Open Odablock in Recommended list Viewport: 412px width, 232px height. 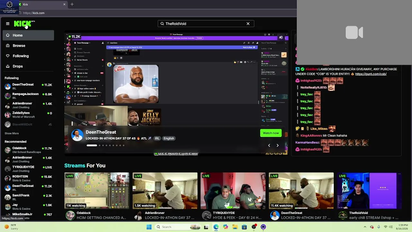tap(28, 150)
